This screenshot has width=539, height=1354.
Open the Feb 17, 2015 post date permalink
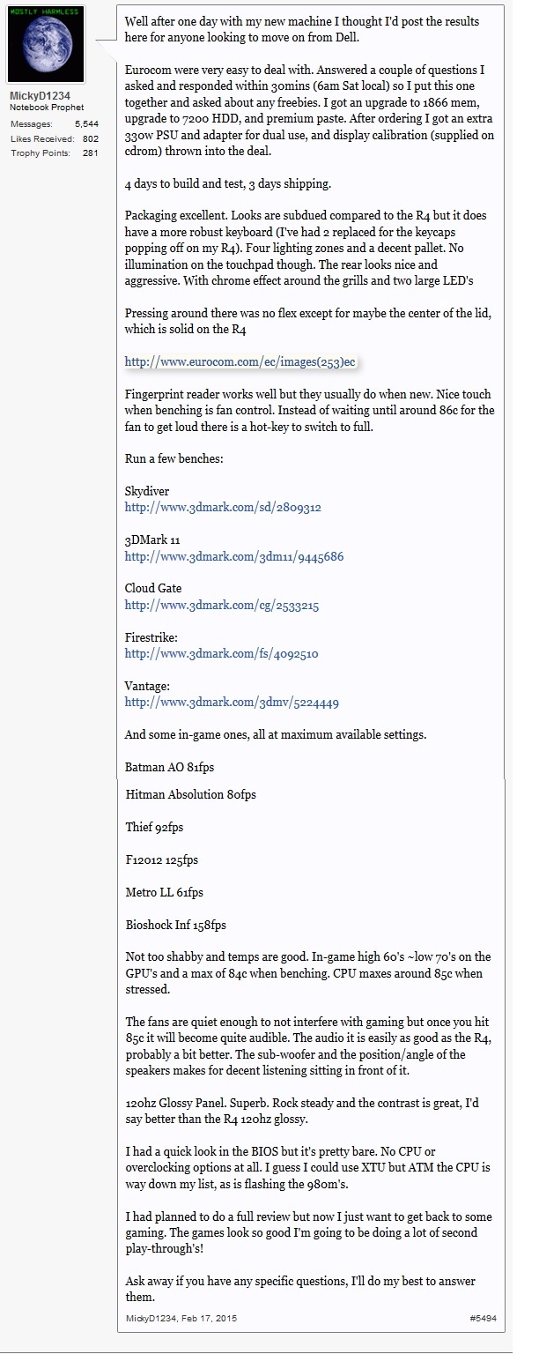[211, 1319]
